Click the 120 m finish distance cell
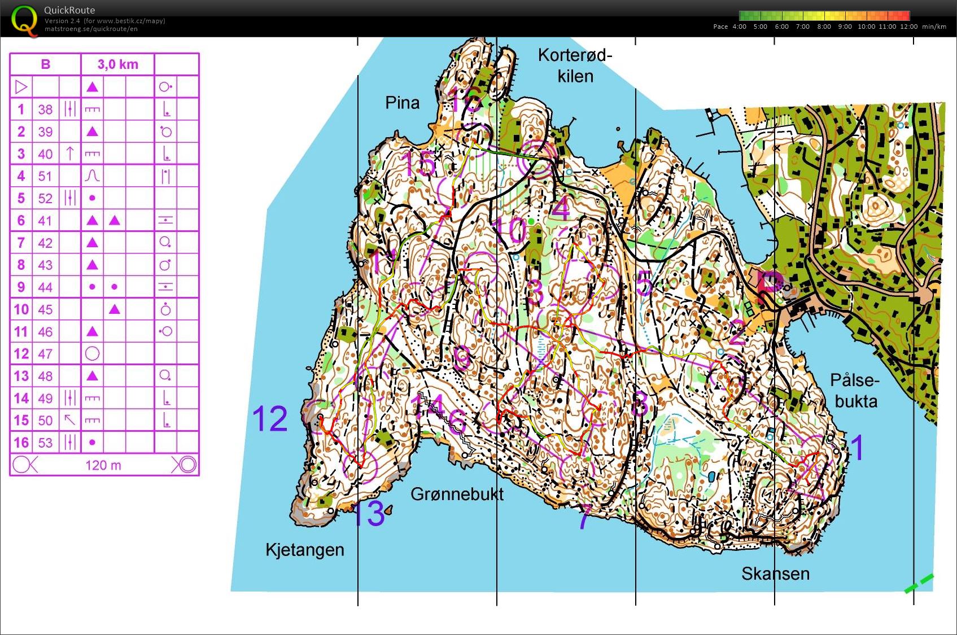957x635 pixels. tap(103, 465)
